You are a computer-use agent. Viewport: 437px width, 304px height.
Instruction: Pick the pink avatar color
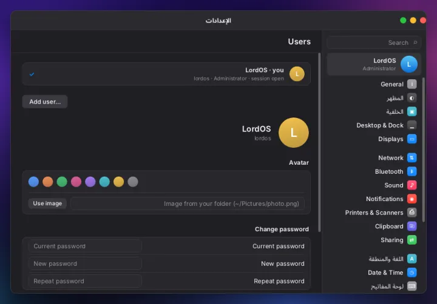pyautogui.click(x=76, y=182)
